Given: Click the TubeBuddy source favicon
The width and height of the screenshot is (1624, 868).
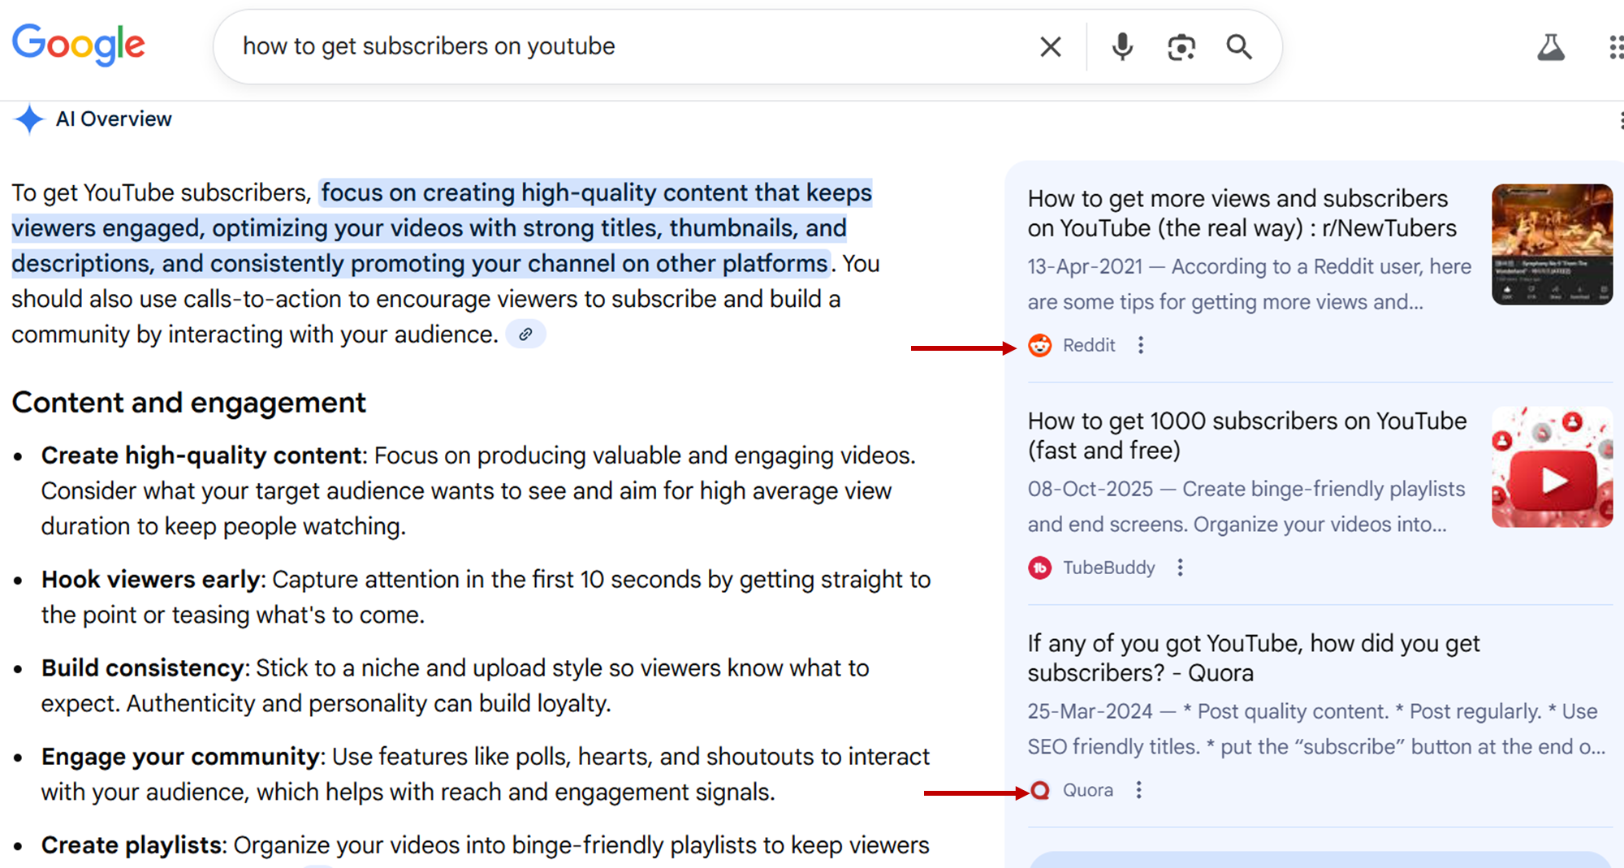Looking at the screenshot, I should point(1040,568).
